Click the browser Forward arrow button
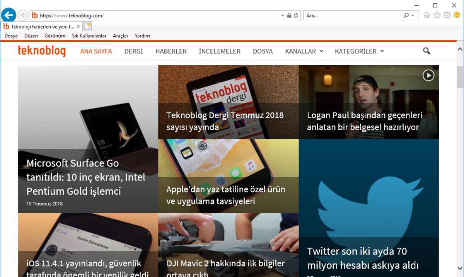 [23, 15]
